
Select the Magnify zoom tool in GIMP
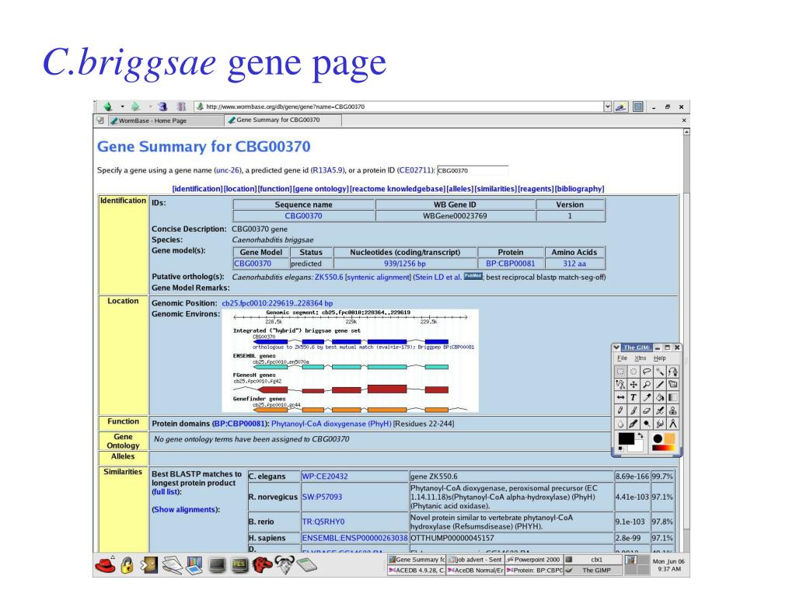point(647,384)
